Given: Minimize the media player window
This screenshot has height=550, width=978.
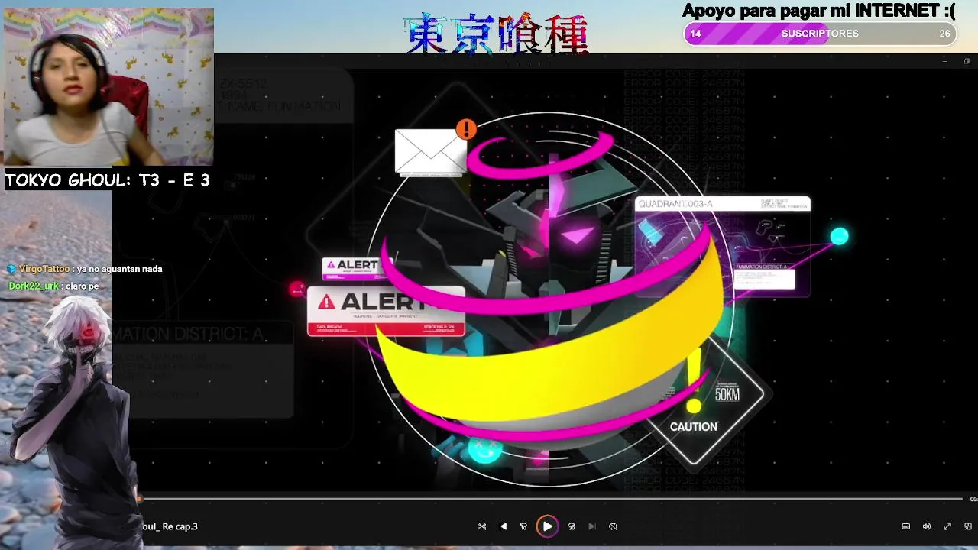Looking at the screenshot, I should (x=945, y=61).
